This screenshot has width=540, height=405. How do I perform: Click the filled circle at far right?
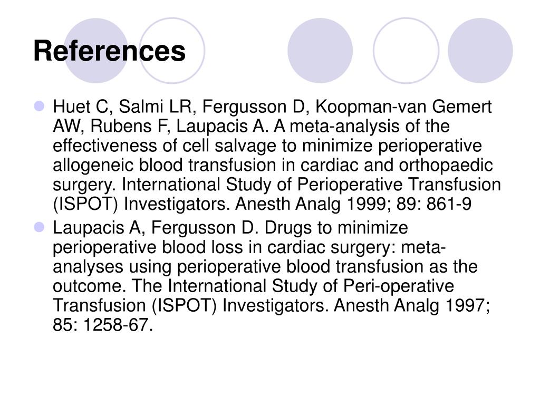pos(480,51)
